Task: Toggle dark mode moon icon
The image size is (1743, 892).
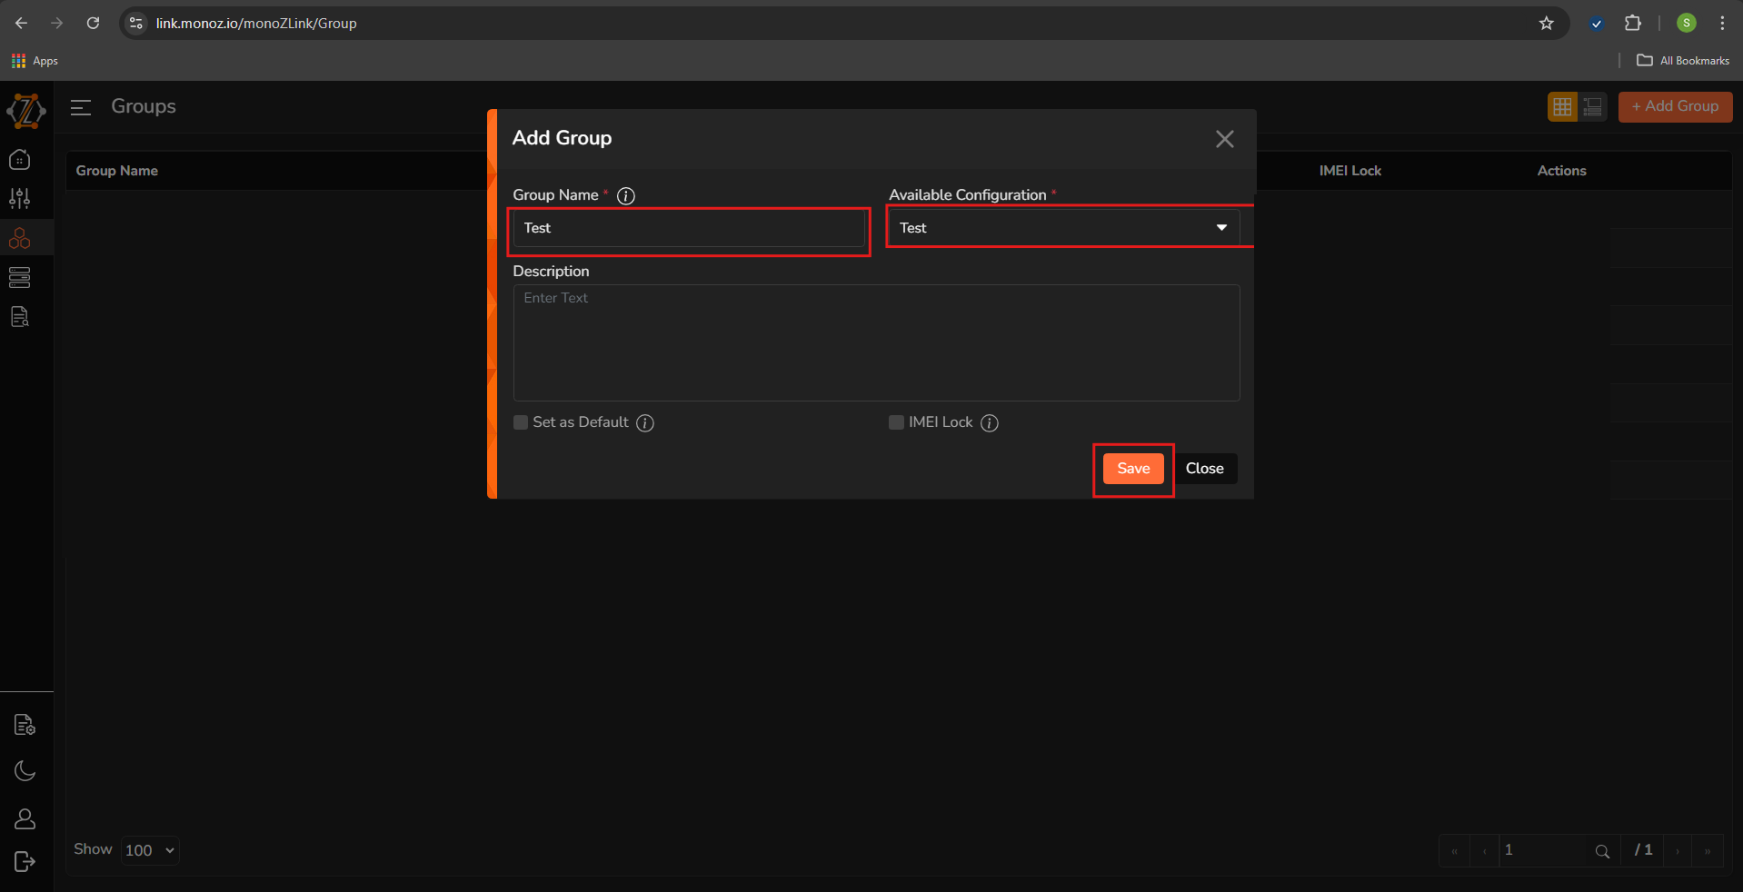Action: coord(25,771)
